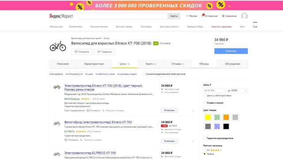The image size is (283, 159).
Task: Sort offers по размеру скидки
Action: tap(127, 74)
